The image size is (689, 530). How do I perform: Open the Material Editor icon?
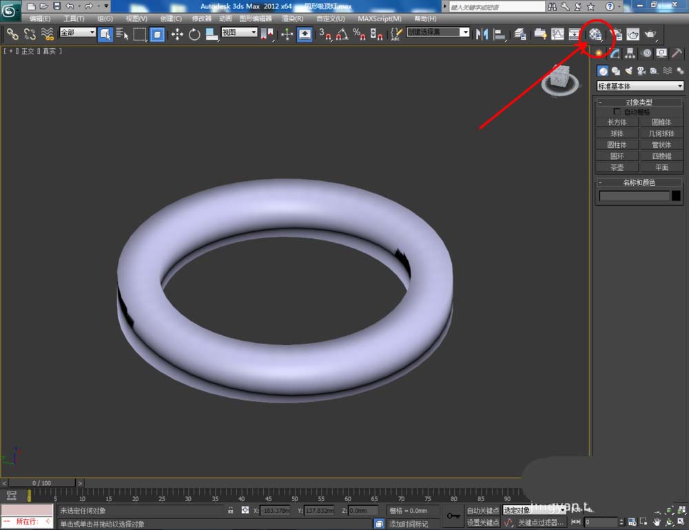pos(596,34)
